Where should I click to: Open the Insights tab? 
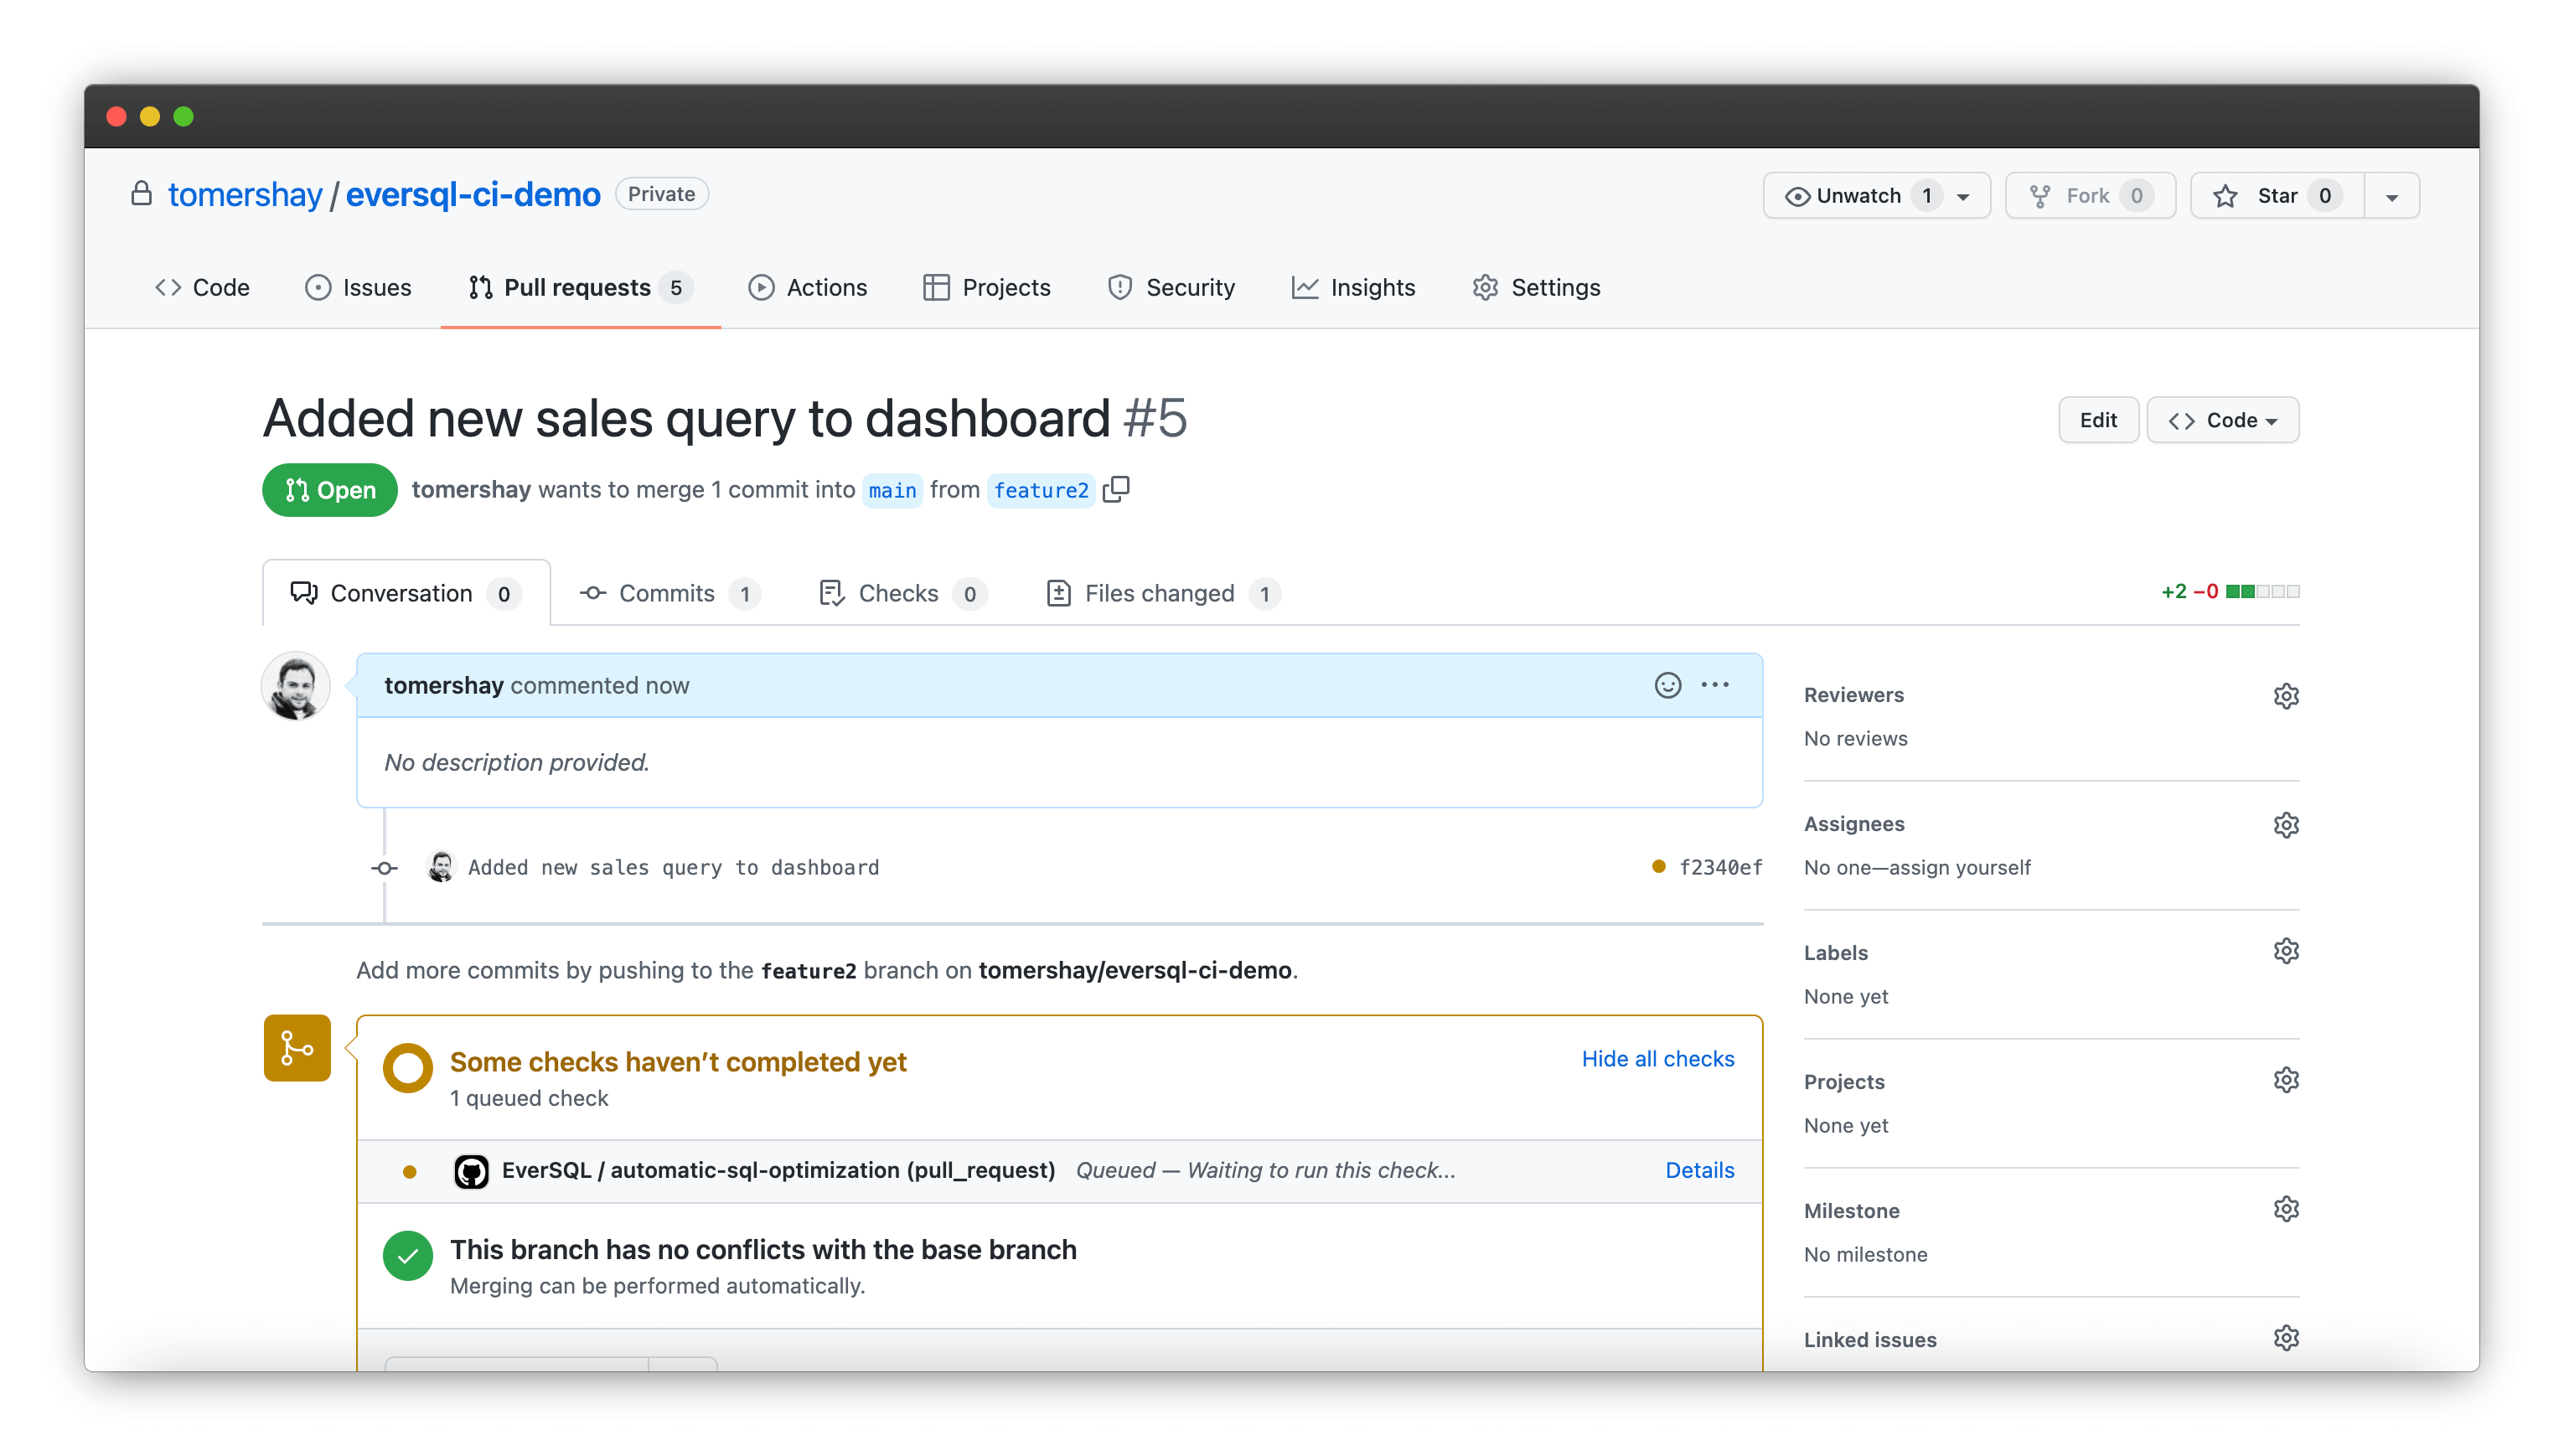1353,287
